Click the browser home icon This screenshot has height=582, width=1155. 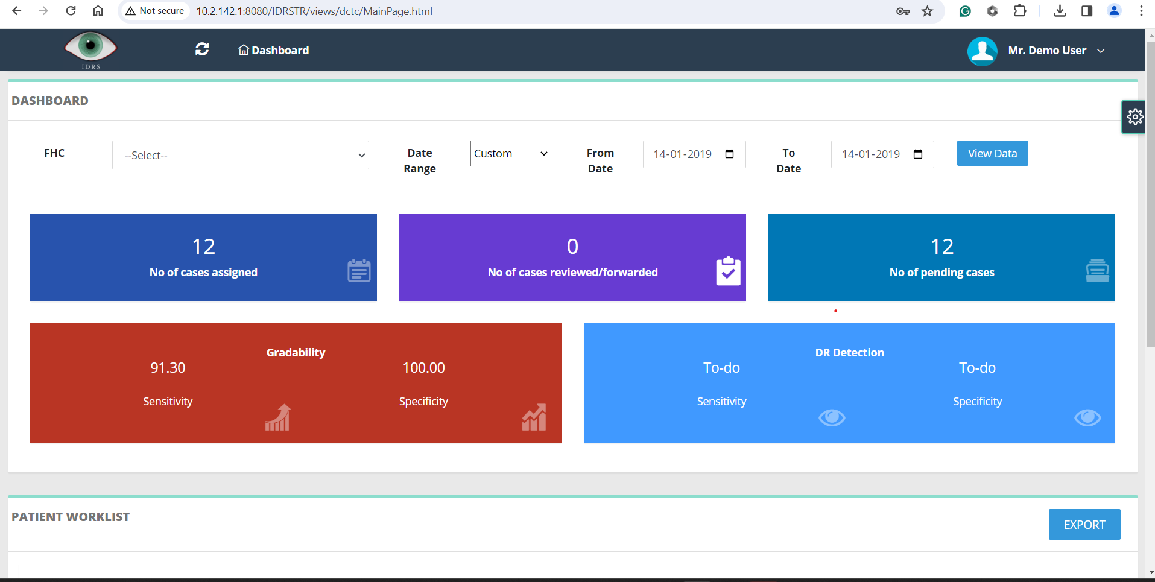click(98, 11)
